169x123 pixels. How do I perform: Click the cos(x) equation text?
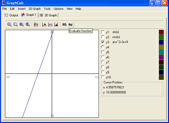(x=116, y=37)
